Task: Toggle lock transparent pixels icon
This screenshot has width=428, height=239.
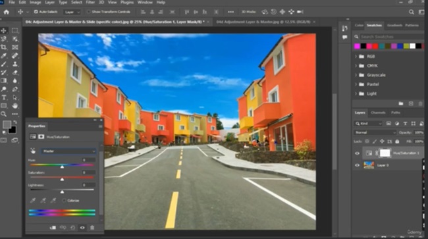Action: click(x=367, y=142)
